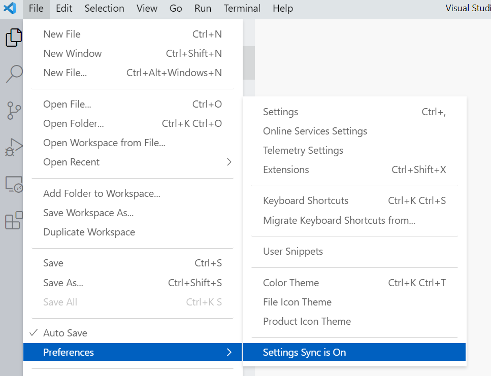Image resolution: width=491 pixels, height=376 pixels.
Task: Open the Terminal menu
Action: point(242,9)
